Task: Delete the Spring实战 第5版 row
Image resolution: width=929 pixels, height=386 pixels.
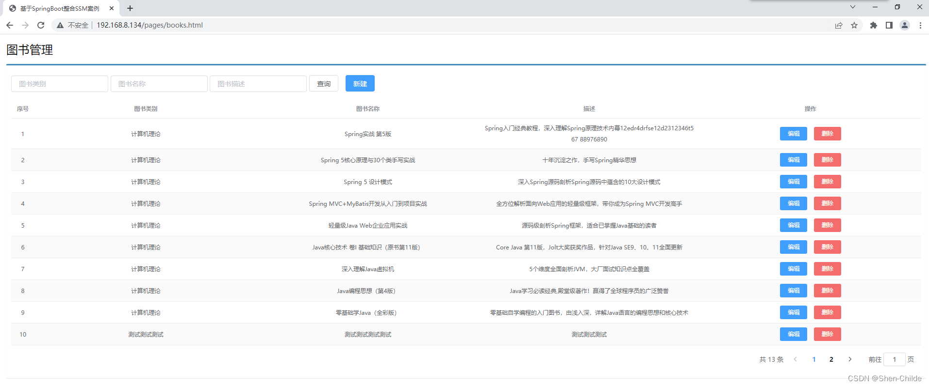Action: pyautogui.click(x=828, y=134)
